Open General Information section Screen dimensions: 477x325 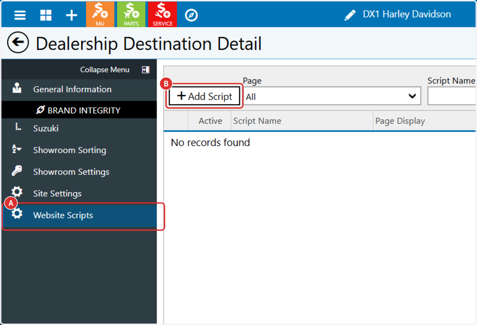[x=79, y=89]
